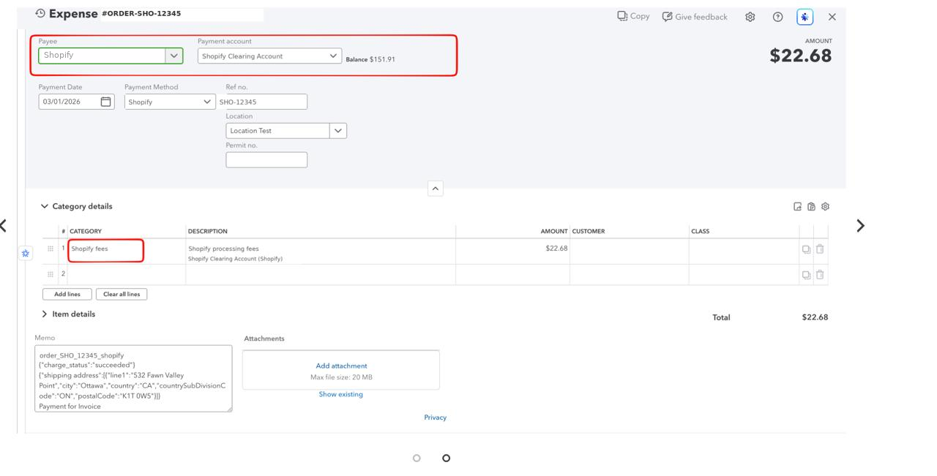The height and width of the screenshot is (476, 937).
Task: Delete line 1 with the trash icon
Action: [820, 249]
